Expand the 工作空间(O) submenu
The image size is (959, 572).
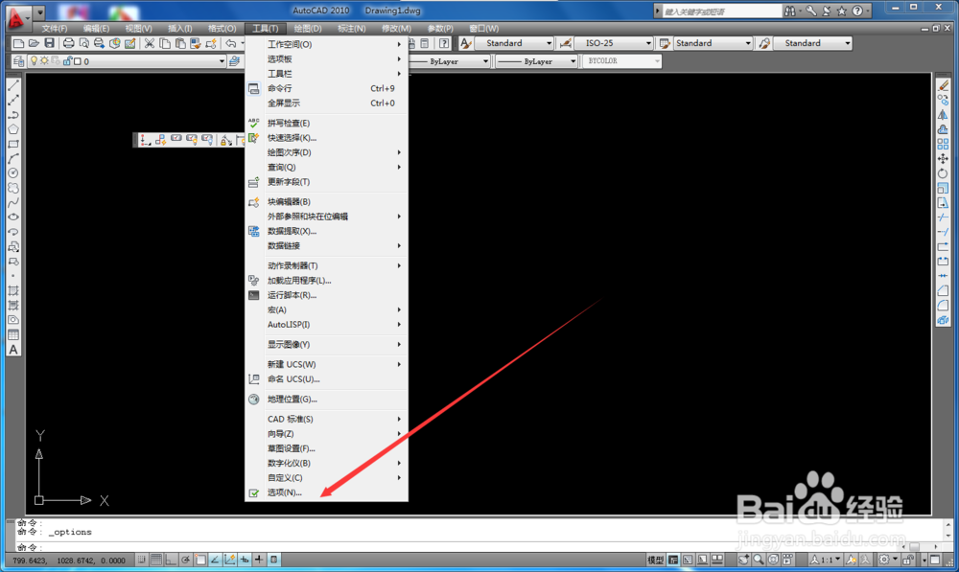326,45
